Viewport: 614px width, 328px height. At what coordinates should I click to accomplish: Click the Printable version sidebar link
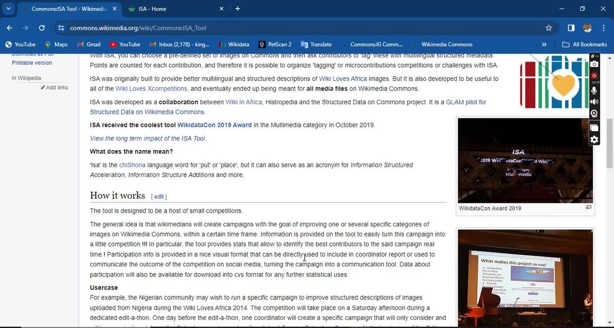(x=32, y=63)
